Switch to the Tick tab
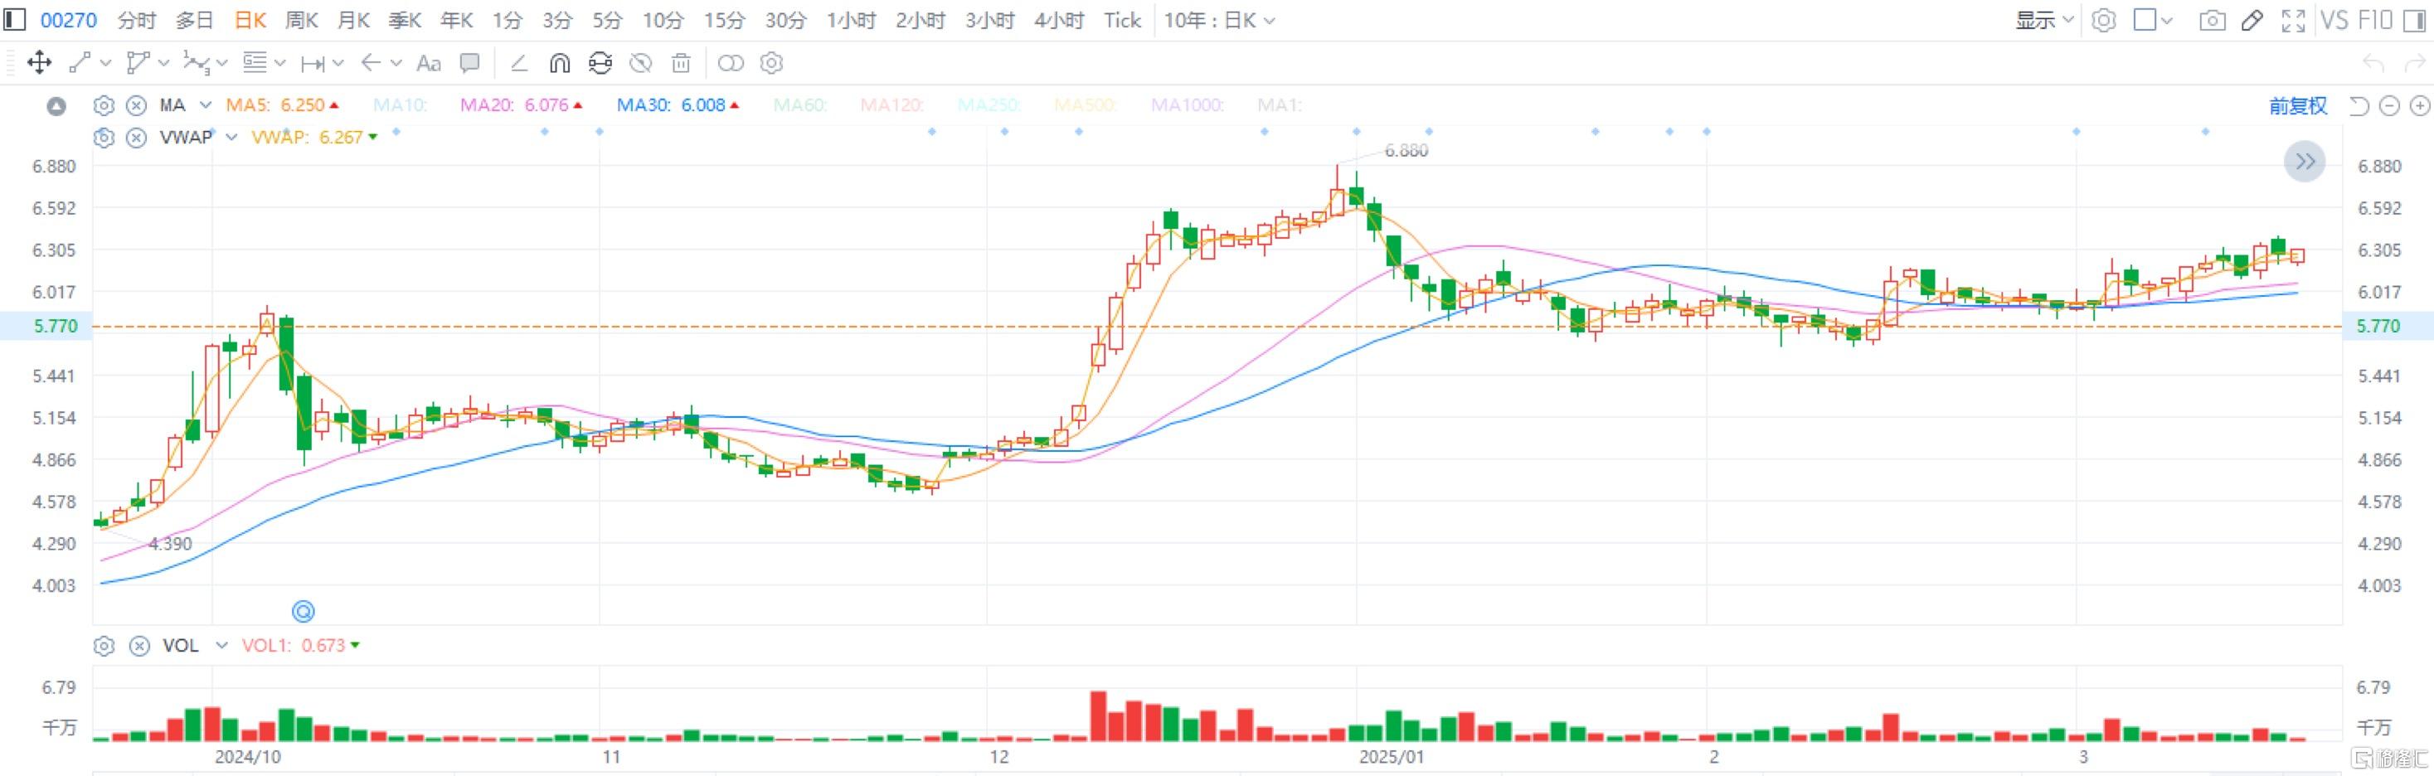Viewport: 2434px width, 776px height. click(1123, 20)
